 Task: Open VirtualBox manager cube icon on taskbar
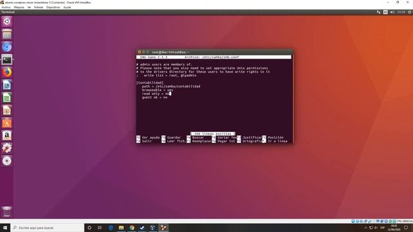point(152,227)
